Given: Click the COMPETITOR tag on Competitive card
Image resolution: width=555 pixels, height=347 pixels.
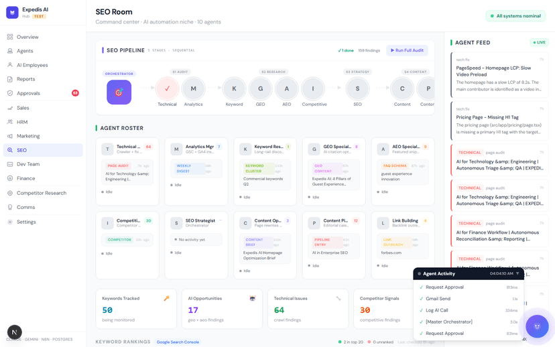Looking at the screenshot, I should click(x=119, y=239).
